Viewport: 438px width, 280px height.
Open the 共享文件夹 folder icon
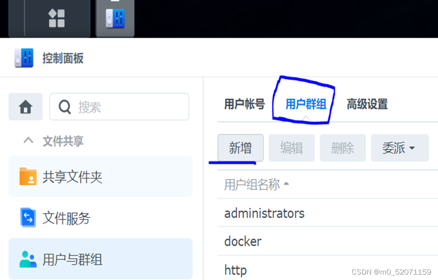(28, 176)
